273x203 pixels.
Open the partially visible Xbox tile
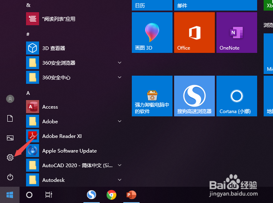(268, 5)
